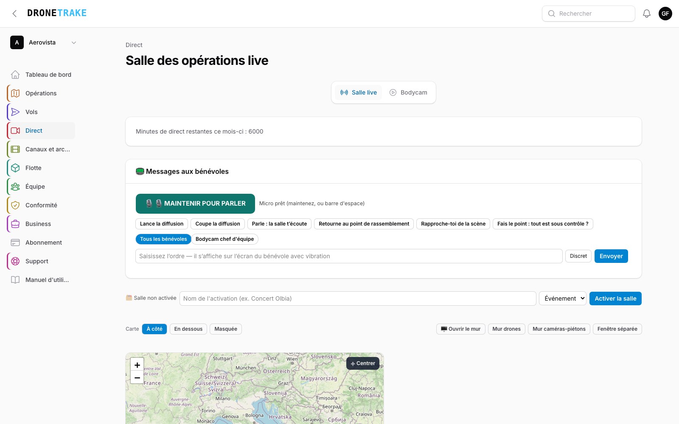Viewport: 679px width, 424px height.
Task: Click Activer la salle button
Action: (x=615, y=298)
